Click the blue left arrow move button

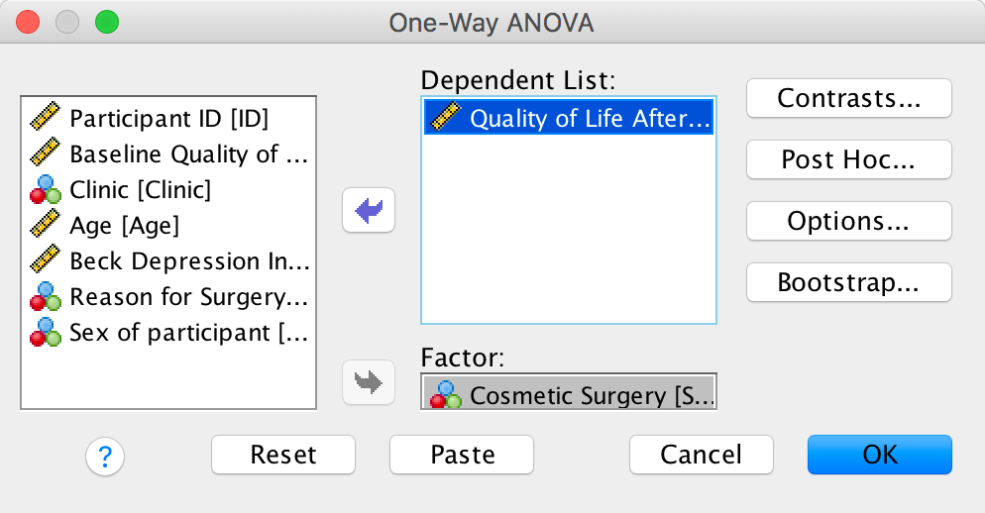coord(369,210)
